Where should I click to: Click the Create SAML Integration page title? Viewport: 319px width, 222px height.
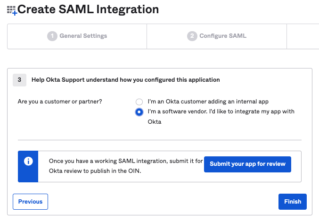88,9
